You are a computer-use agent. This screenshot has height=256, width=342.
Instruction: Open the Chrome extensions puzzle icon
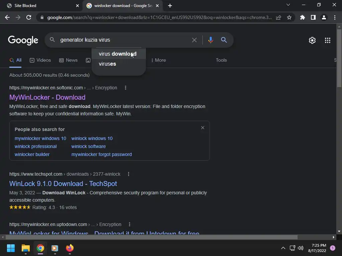coord(302,17)
